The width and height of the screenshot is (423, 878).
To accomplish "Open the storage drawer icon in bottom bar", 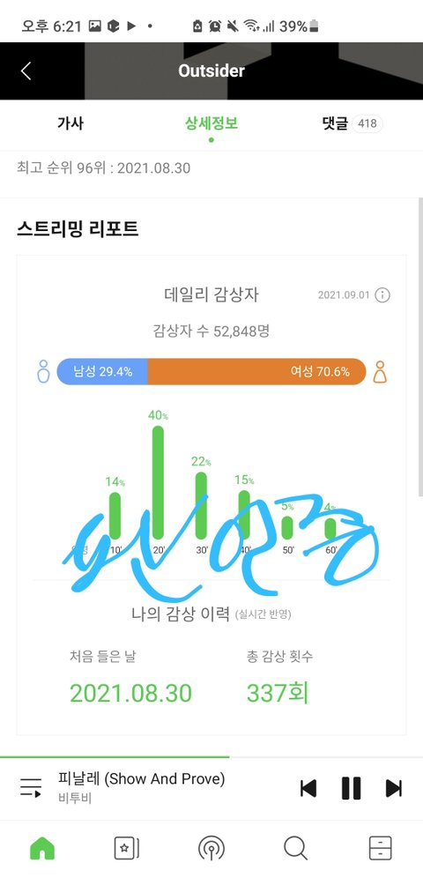I will [x=381, y=848].
